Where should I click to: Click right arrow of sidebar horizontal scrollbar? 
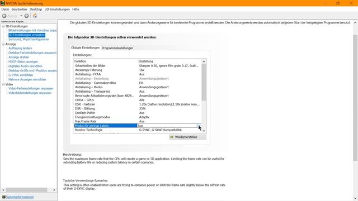coord(54,190)
